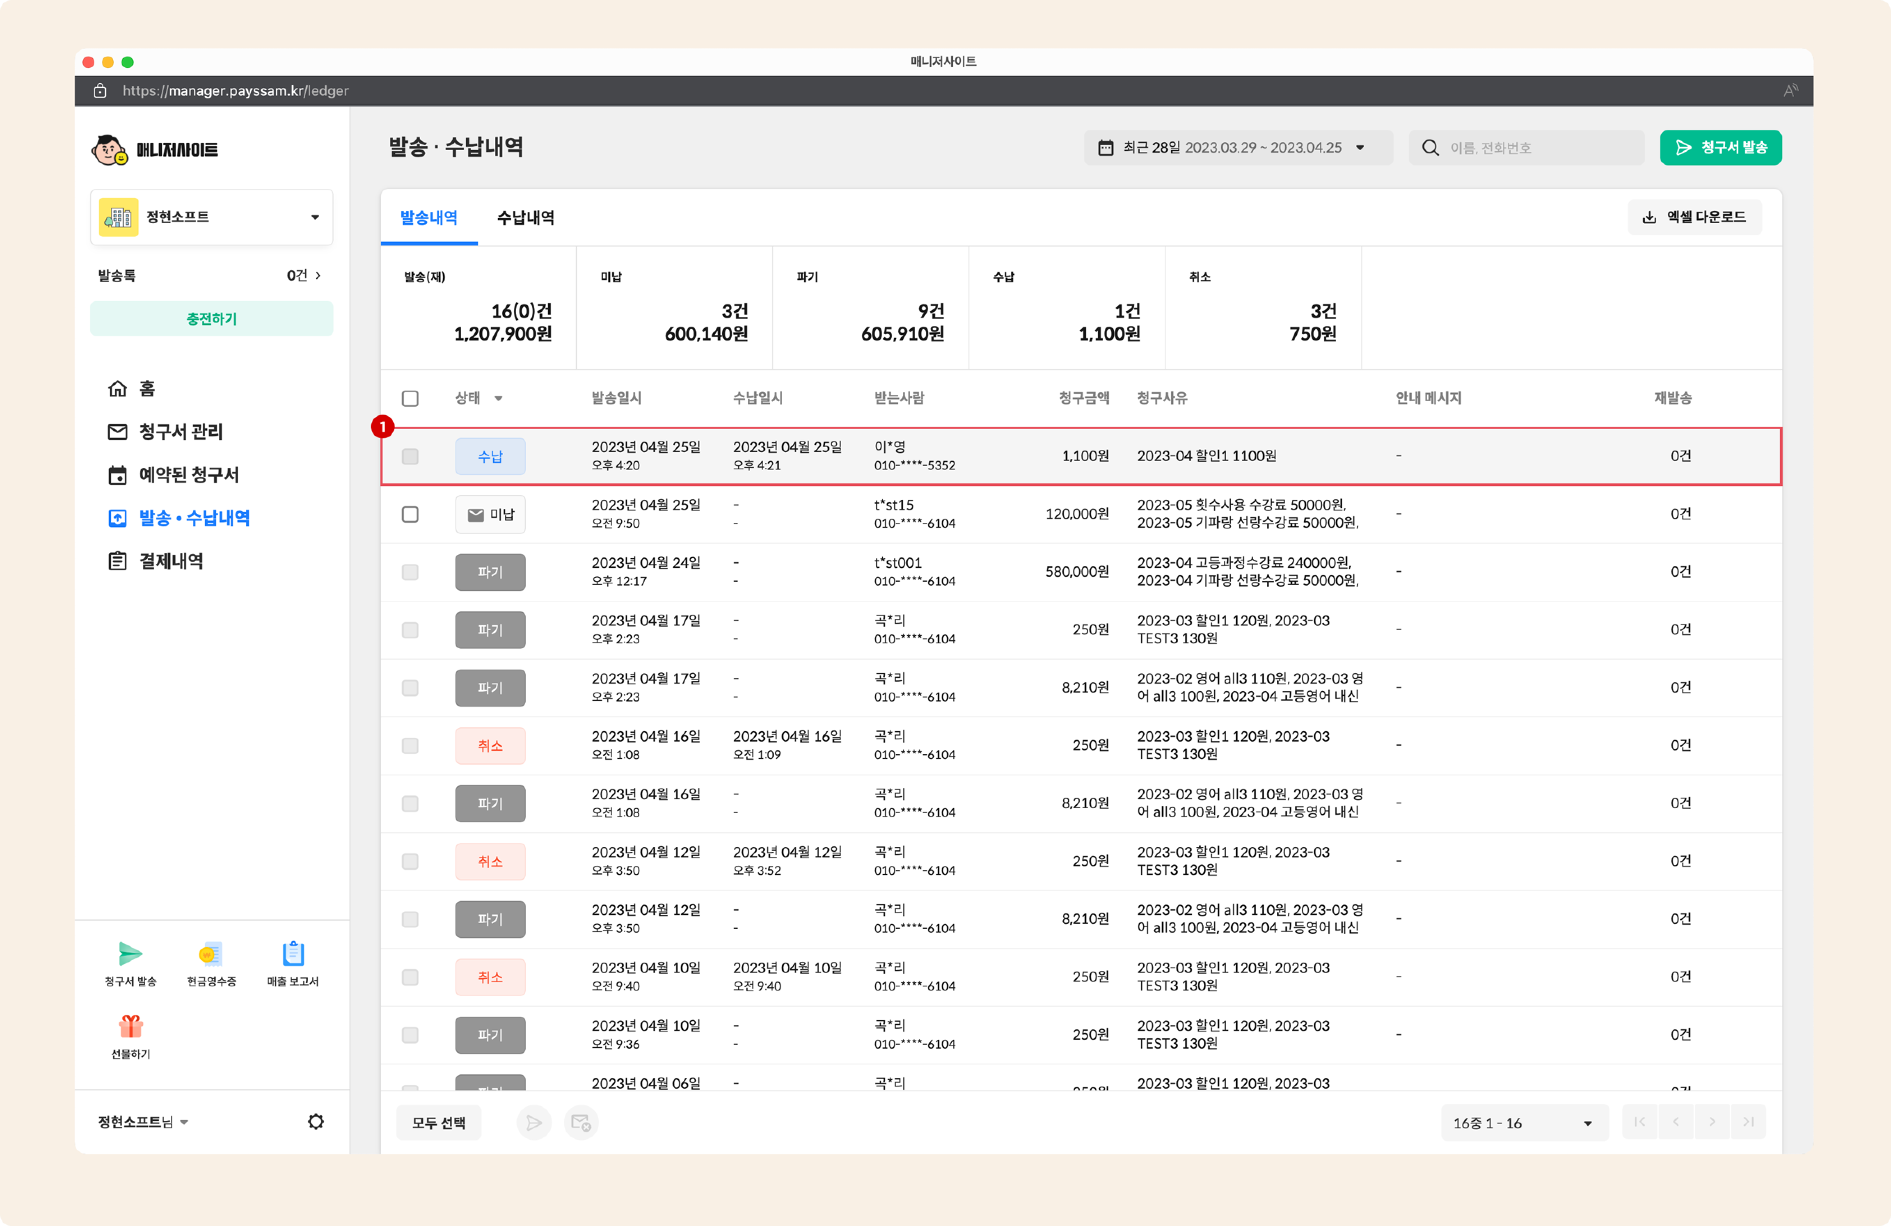The width and height of the screenshot is (1891, 1226).
Task: Open the 현금영수증 cash receipt icon
Action: tap(211, 954)
